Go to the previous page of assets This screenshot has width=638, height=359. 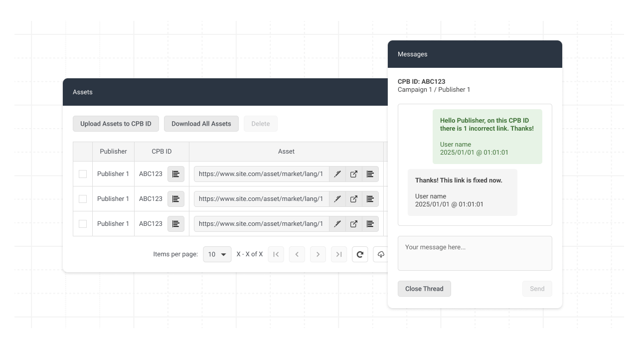pyautogui.click(x=297, y=254)
